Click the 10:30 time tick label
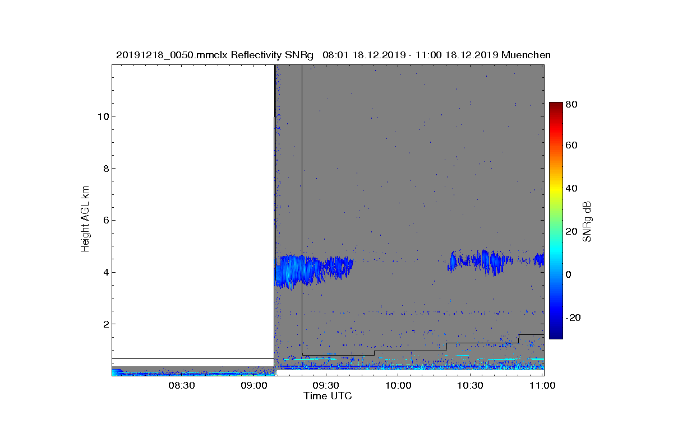This screenshot has width=673, height=448. click(x=470, y=386)
